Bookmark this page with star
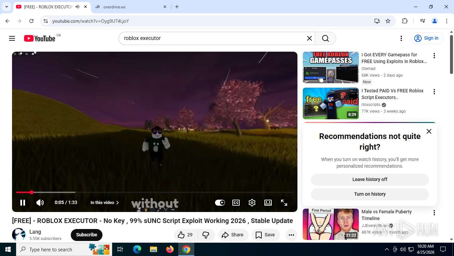454x256 pixels. pos(388,21)
